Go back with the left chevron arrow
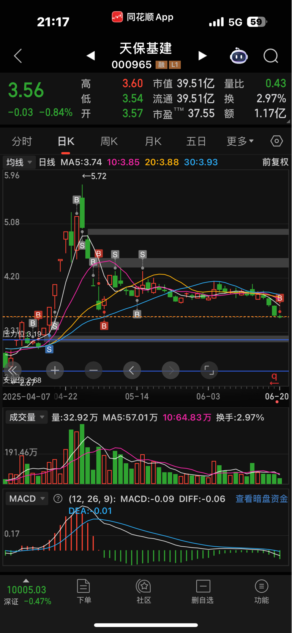 18,56
